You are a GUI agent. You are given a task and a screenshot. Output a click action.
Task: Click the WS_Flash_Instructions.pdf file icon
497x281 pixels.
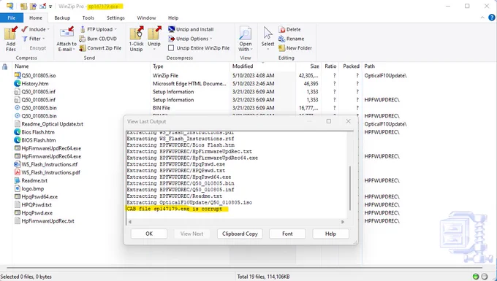tap(18, 172)
